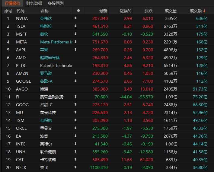Select the 联合健康 stock name
The width and height of the screenshot is (214, 172).
coord(48,152)
